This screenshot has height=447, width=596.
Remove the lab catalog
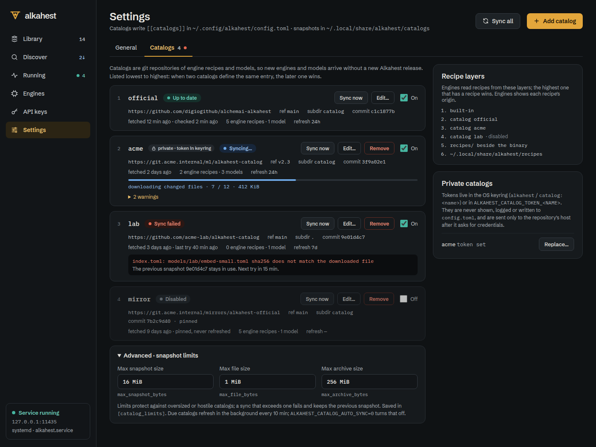click(x=379, y=223)
